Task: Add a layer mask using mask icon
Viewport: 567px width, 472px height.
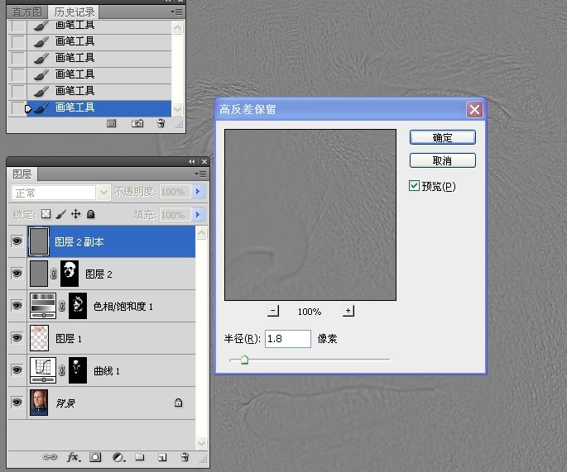Action: [x=95, y=457]
